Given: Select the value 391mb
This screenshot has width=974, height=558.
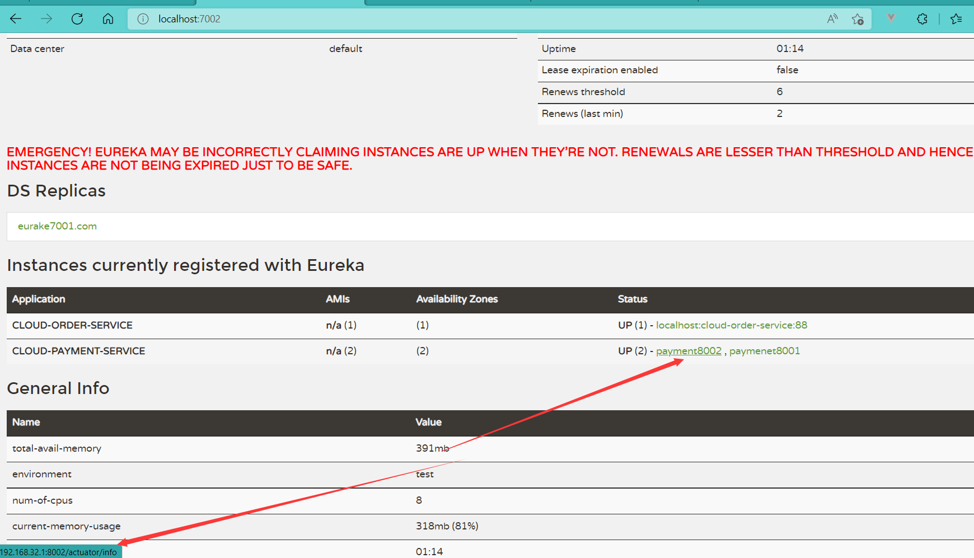Looking at the screenshot, I should point(432,448).
